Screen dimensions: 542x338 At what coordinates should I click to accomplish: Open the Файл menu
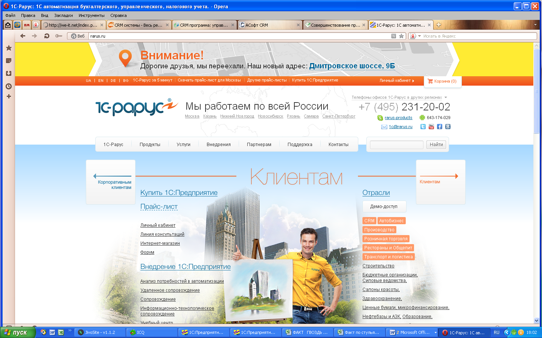[x=11, y=15]
